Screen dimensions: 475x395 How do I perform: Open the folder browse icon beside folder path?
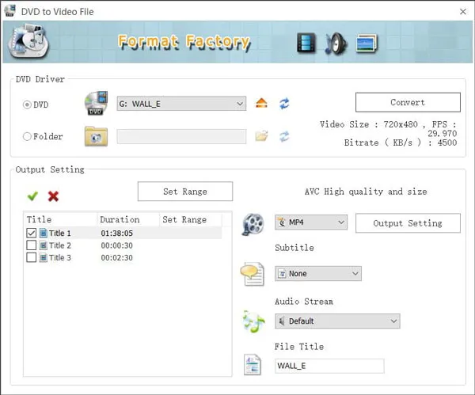(x=262, y=136)
